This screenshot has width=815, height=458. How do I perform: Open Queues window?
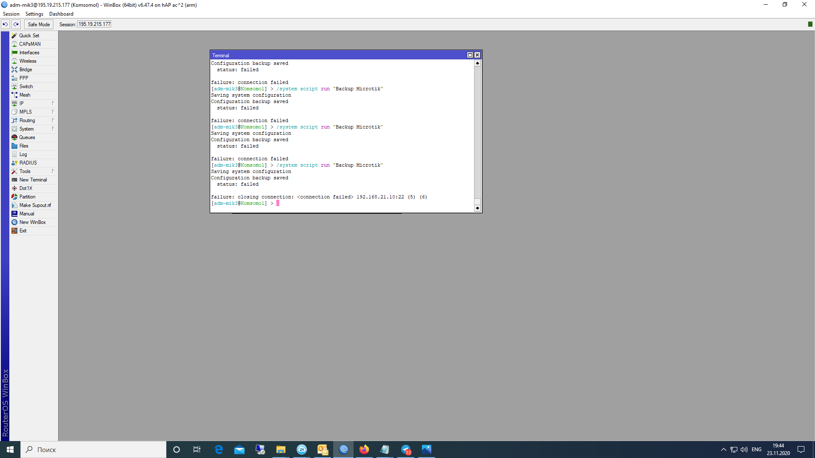point(34,137)
